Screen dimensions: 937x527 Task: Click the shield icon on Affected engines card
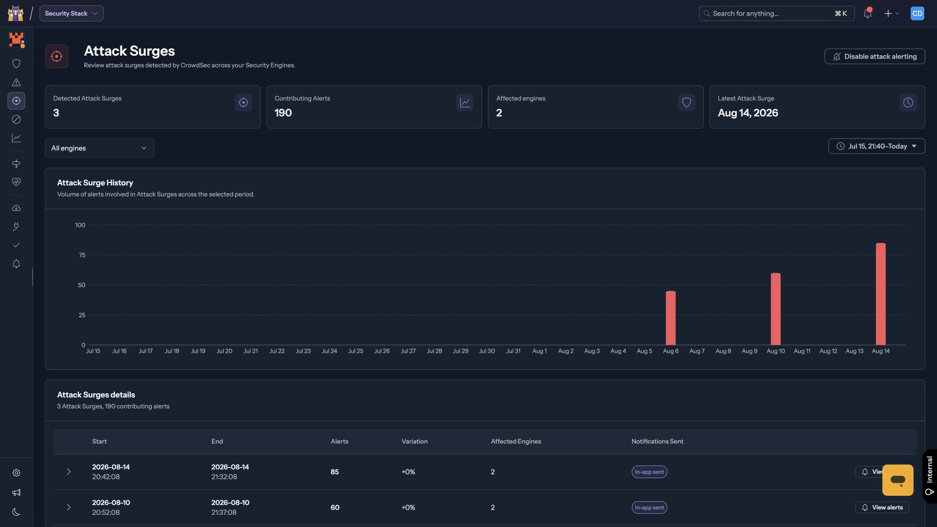[686, 102]
